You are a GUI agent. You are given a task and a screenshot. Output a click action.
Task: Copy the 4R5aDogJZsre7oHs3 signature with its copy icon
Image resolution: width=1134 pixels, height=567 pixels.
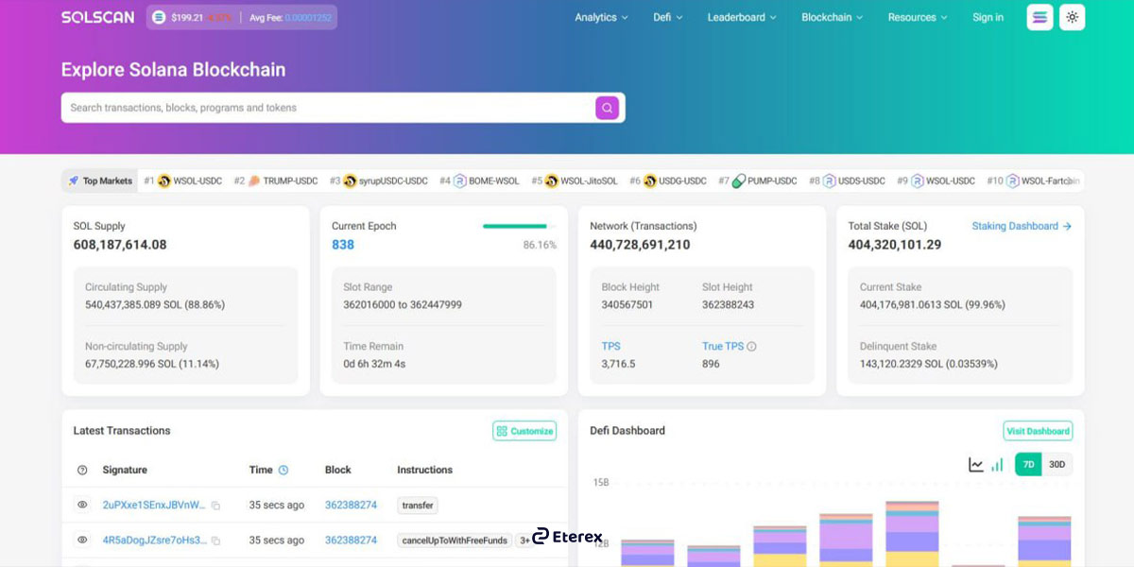(215, 541)
